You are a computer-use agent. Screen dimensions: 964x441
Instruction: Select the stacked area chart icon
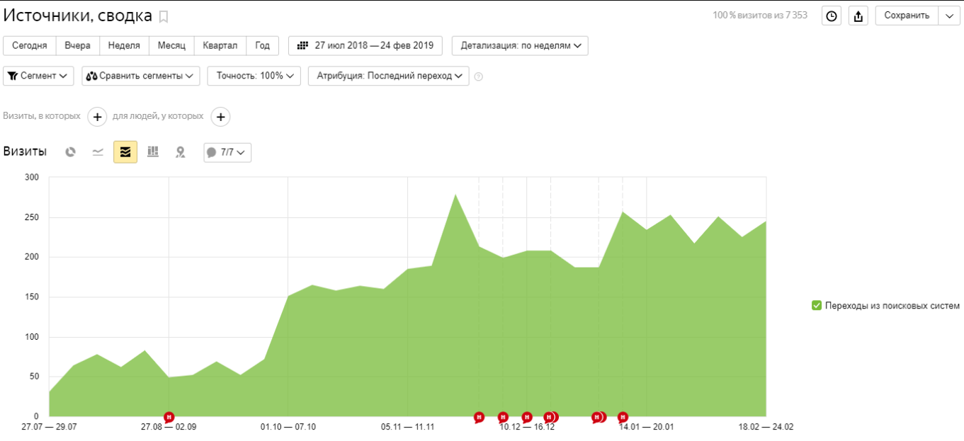point(125,151)
